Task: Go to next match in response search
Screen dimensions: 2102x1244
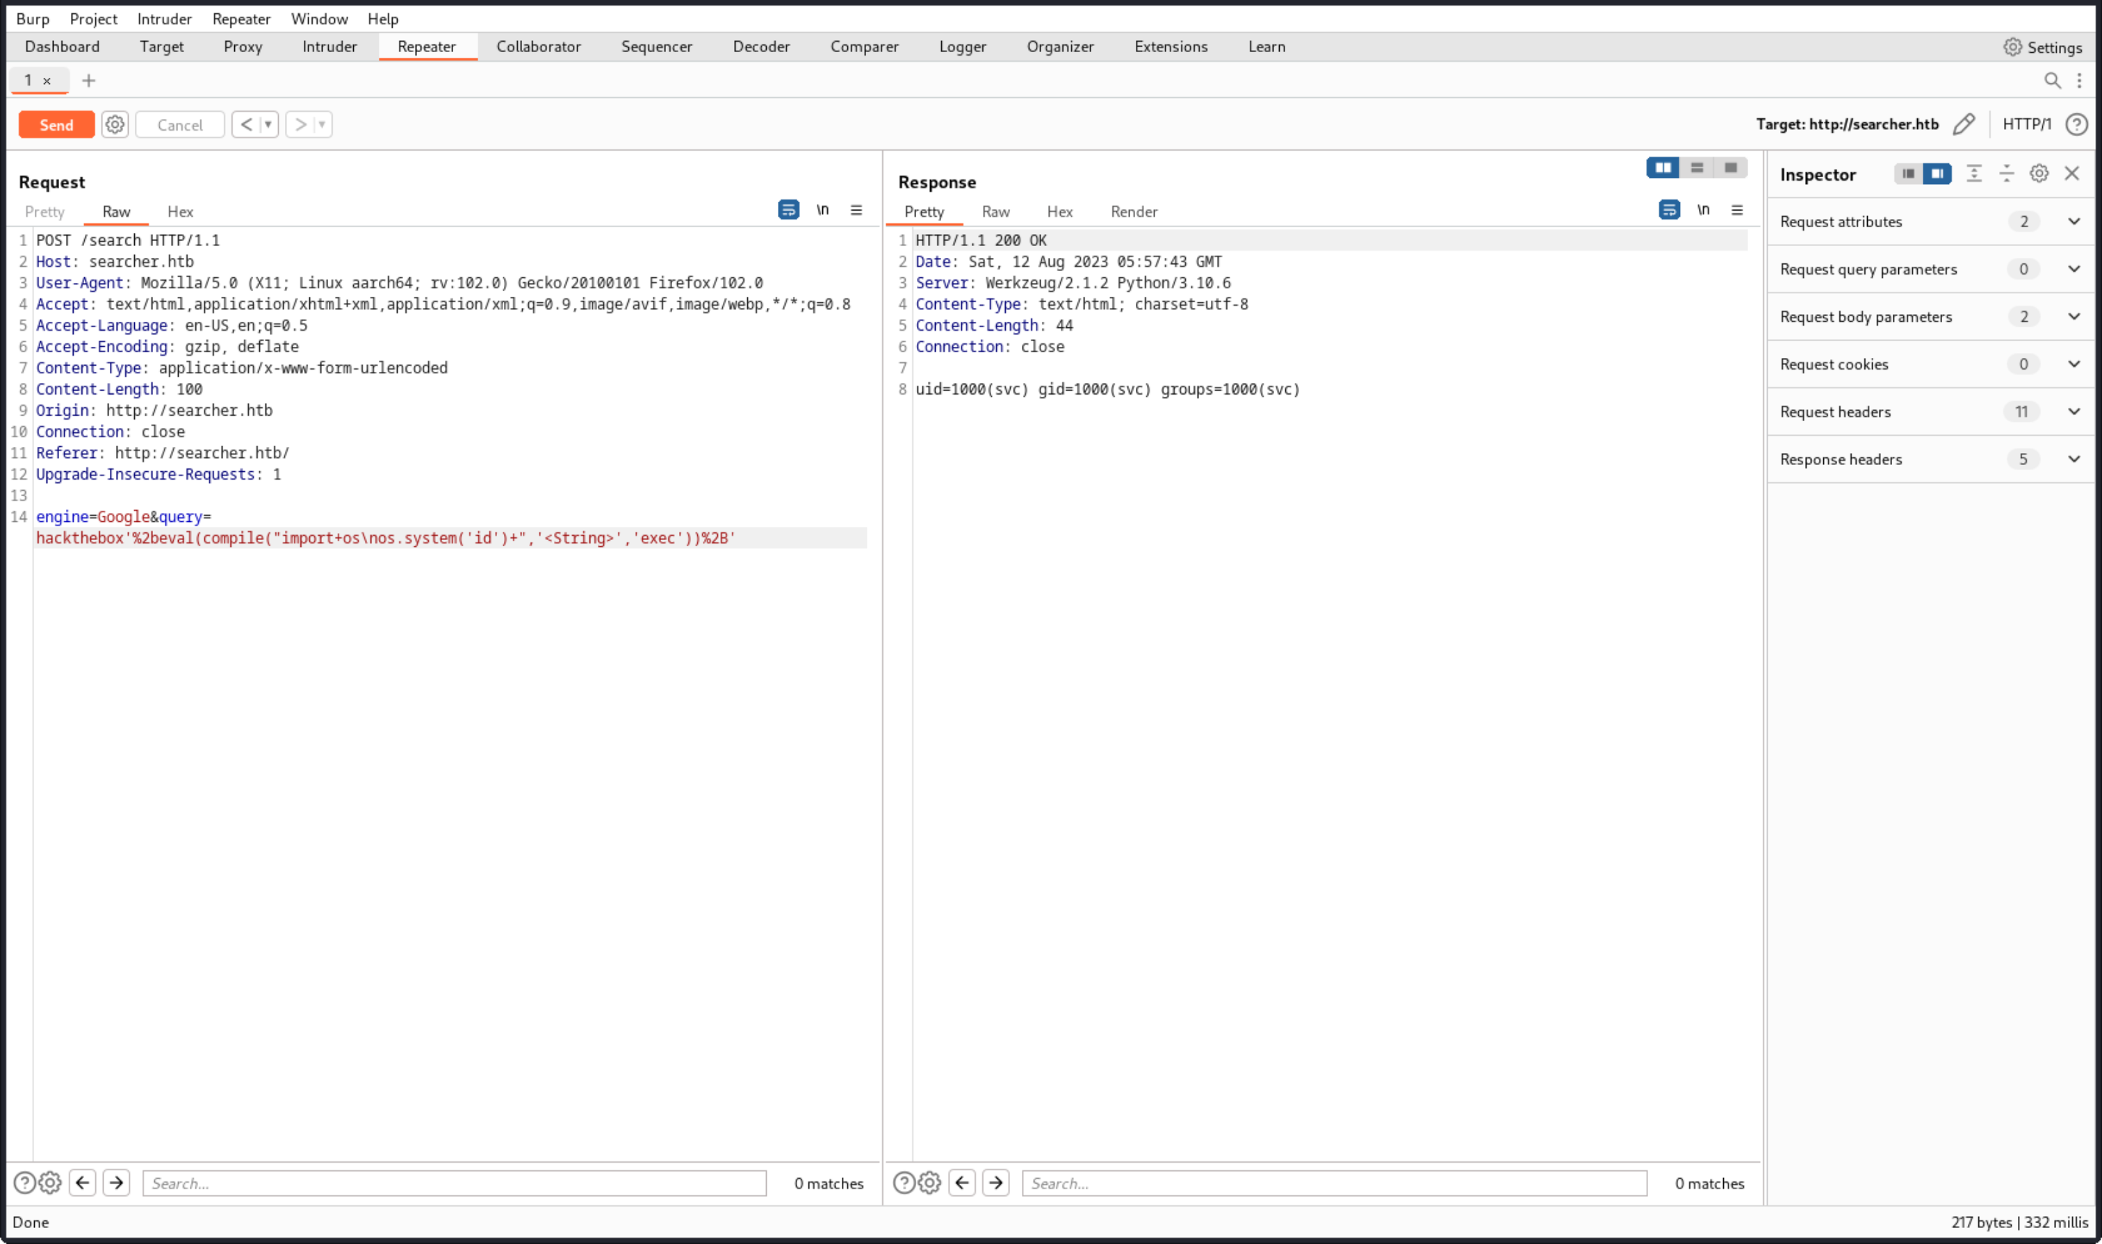Action: pyautogui.click(x=995, y=1183)
